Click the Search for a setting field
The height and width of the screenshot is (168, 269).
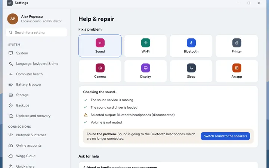tap(37, 32)
